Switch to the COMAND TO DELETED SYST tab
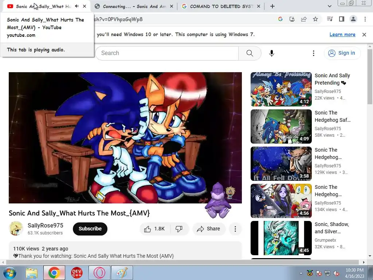 (x=221, y=7)
